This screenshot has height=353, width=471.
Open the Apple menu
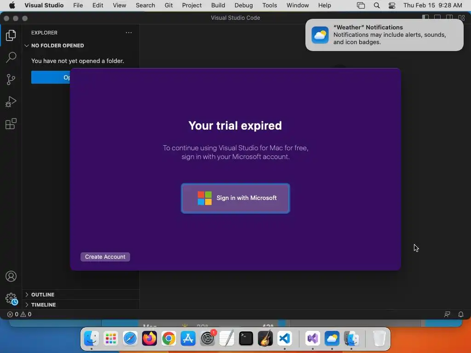pos(12,6)
